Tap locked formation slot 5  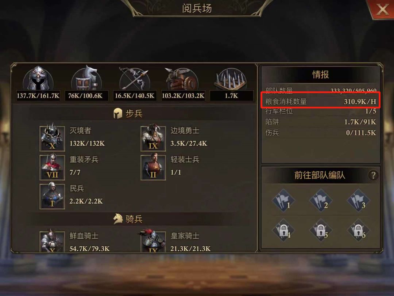[x=321, y=230]
